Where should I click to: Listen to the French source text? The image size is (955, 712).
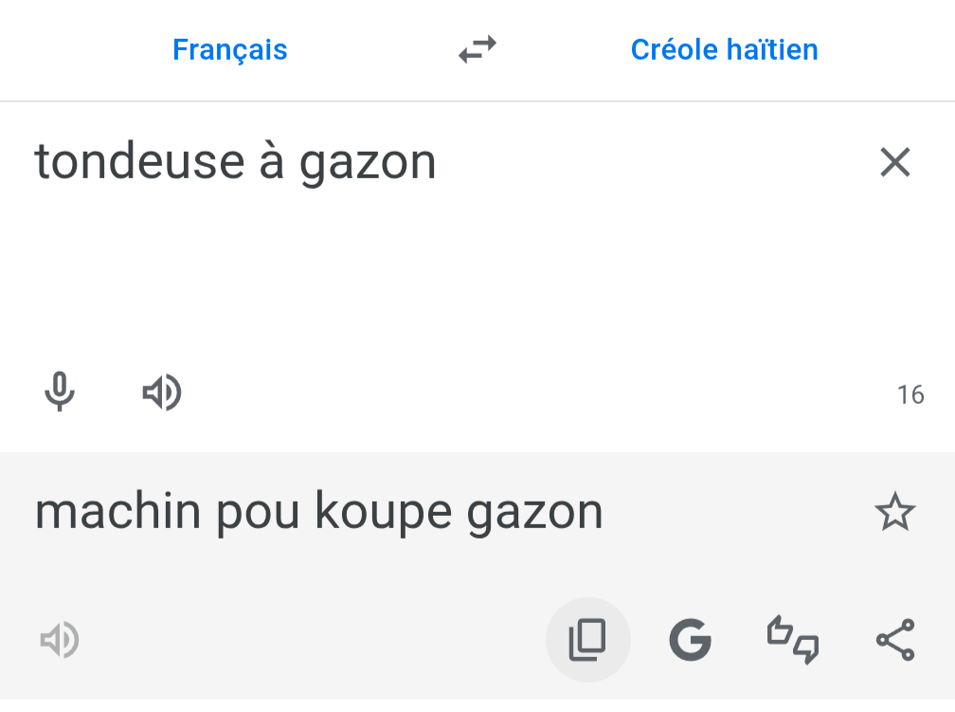162,392
